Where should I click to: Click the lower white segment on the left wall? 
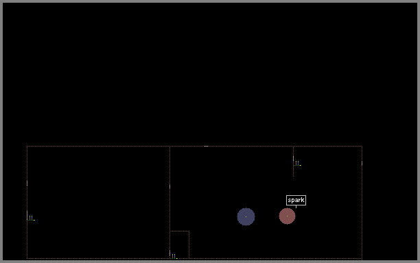point(27,215)
